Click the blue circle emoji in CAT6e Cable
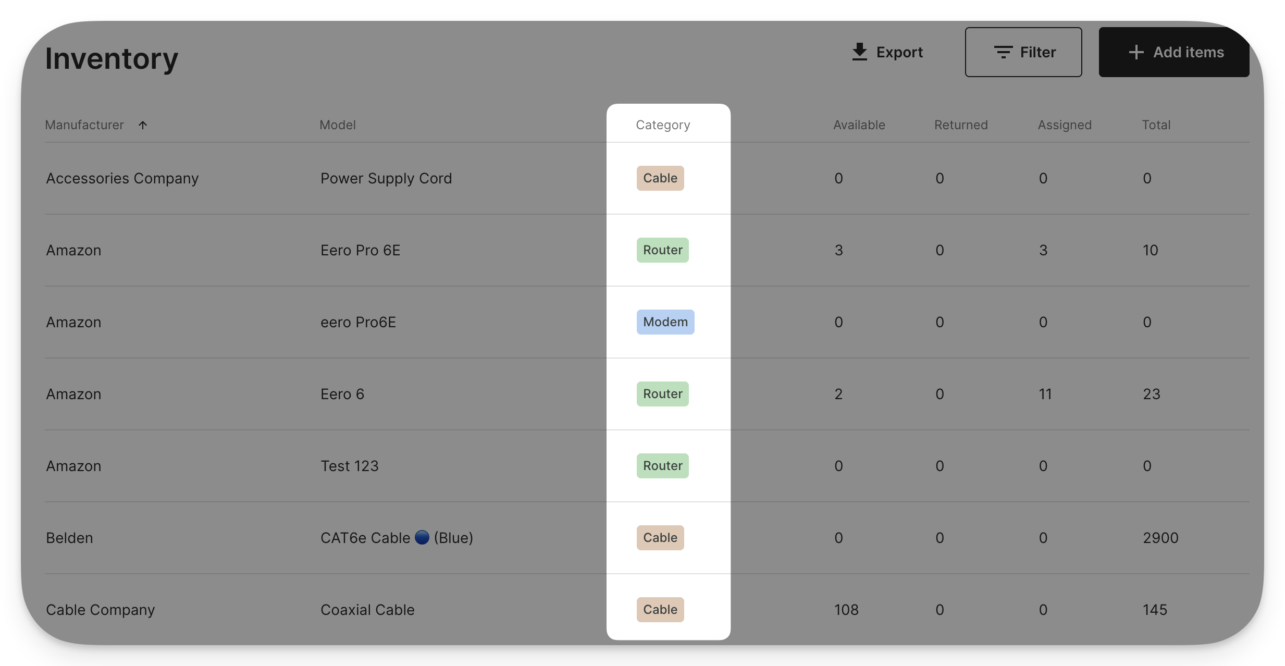1285x666 pixels. tap(422, 537)
